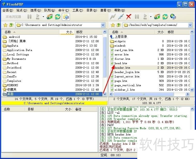This screenshot has height=159, width=196.
Task: Go up one remote directory level
Action: (x=119, y=25)
